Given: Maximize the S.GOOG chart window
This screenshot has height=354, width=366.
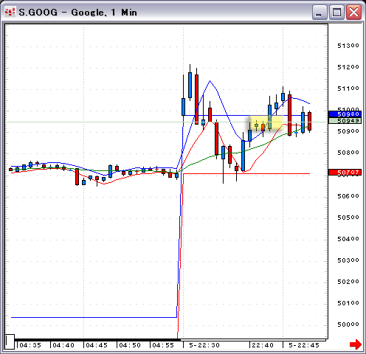Looking at the screenshot, I should [x=336, y=12].
